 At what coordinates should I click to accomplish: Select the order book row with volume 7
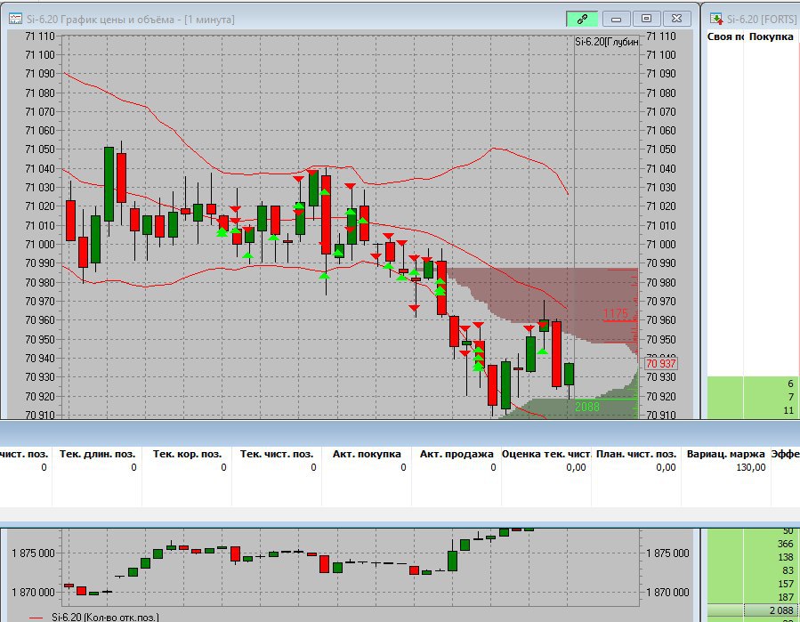751,397
